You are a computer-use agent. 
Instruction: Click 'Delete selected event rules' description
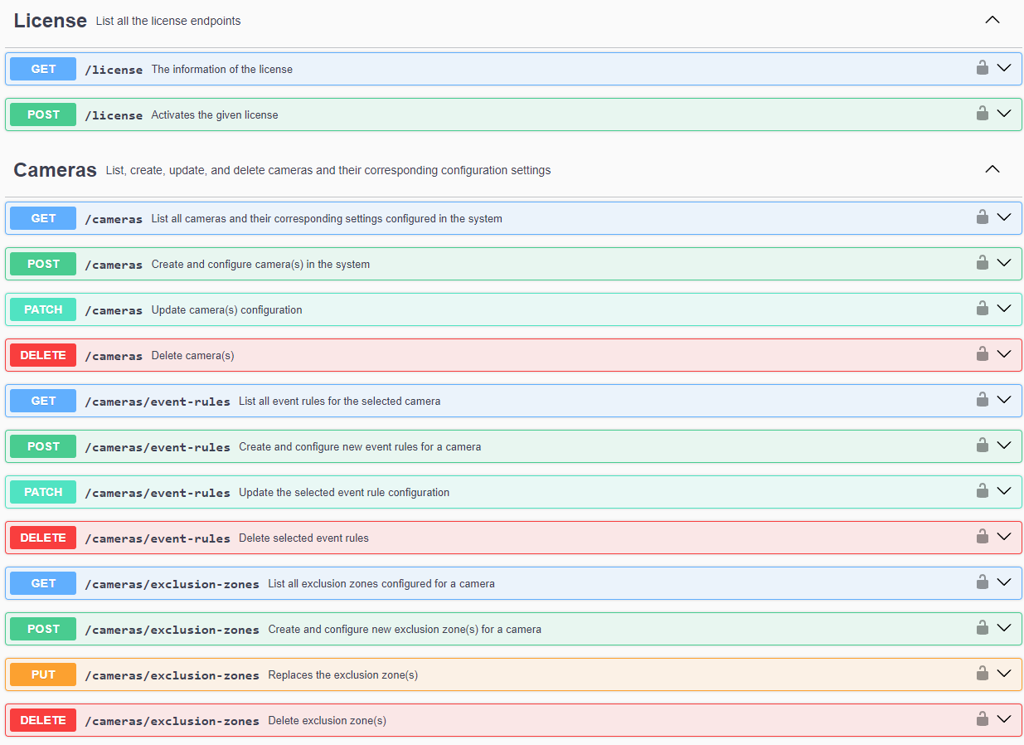[303, 538]
